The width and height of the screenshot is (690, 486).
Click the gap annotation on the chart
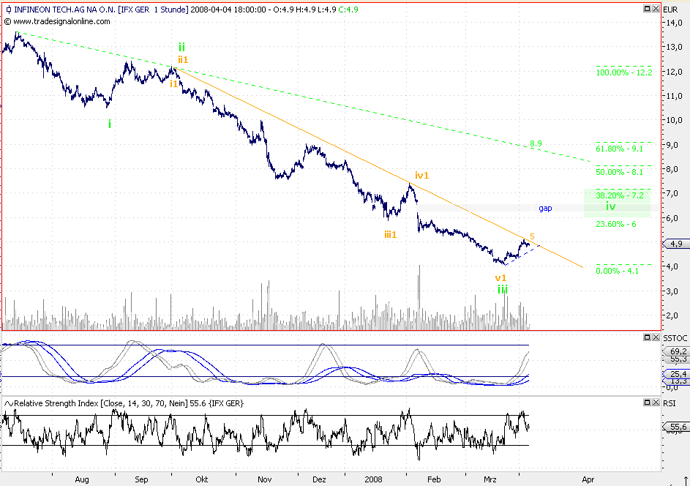point(544,209)
